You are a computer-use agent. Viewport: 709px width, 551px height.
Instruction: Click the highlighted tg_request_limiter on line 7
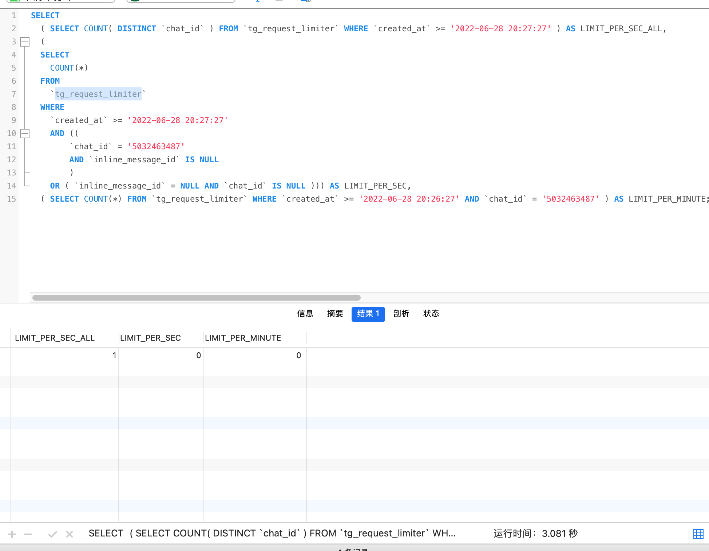(x=98, y=94)
